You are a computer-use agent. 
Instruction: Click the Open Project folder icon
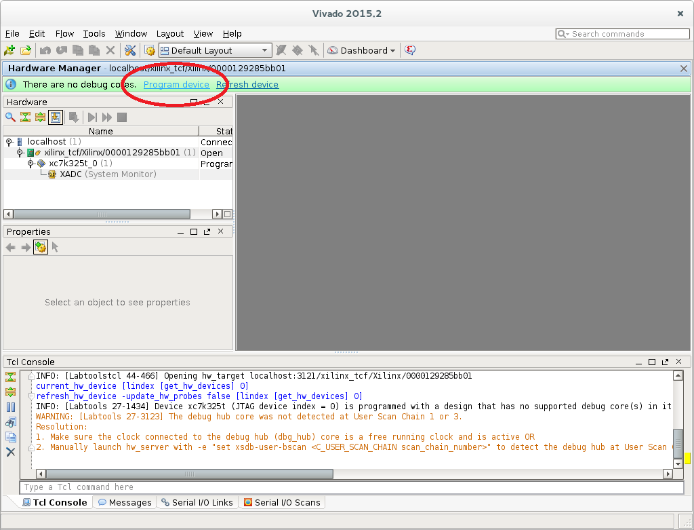pos(26,50)
